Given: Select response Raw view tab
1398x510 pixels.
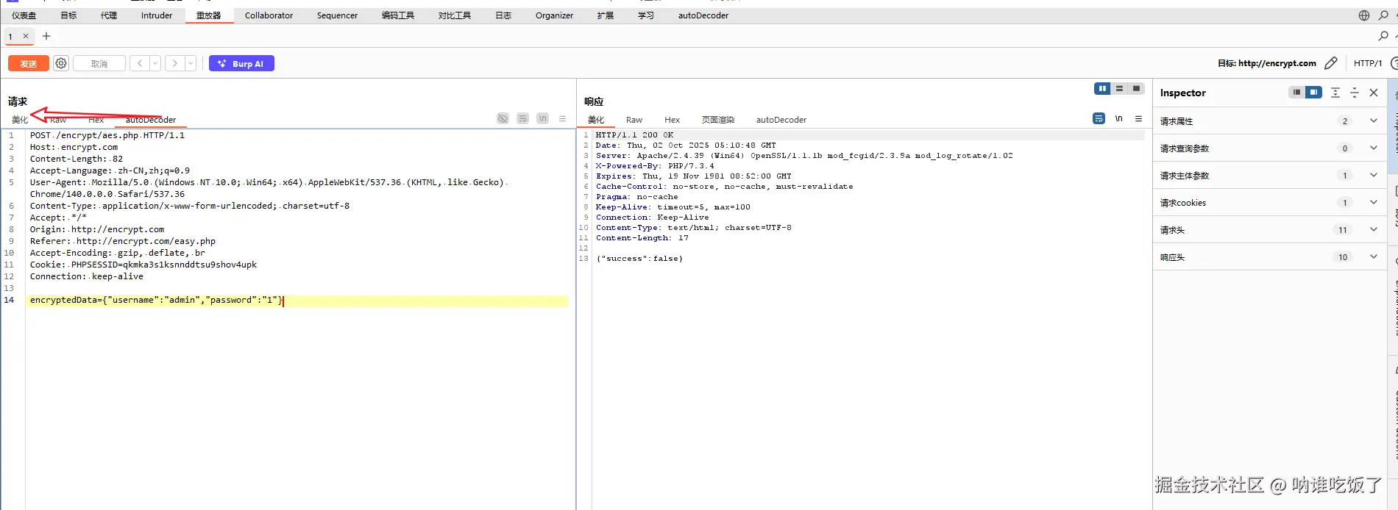Looking at the screenshot, I should [634, 120].
